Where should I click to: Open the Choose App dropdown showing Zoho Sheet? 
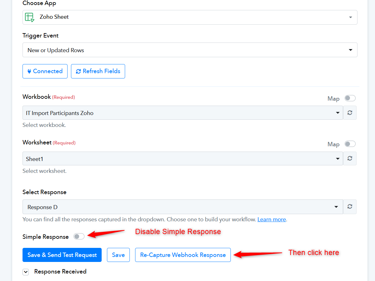(190, 17)
